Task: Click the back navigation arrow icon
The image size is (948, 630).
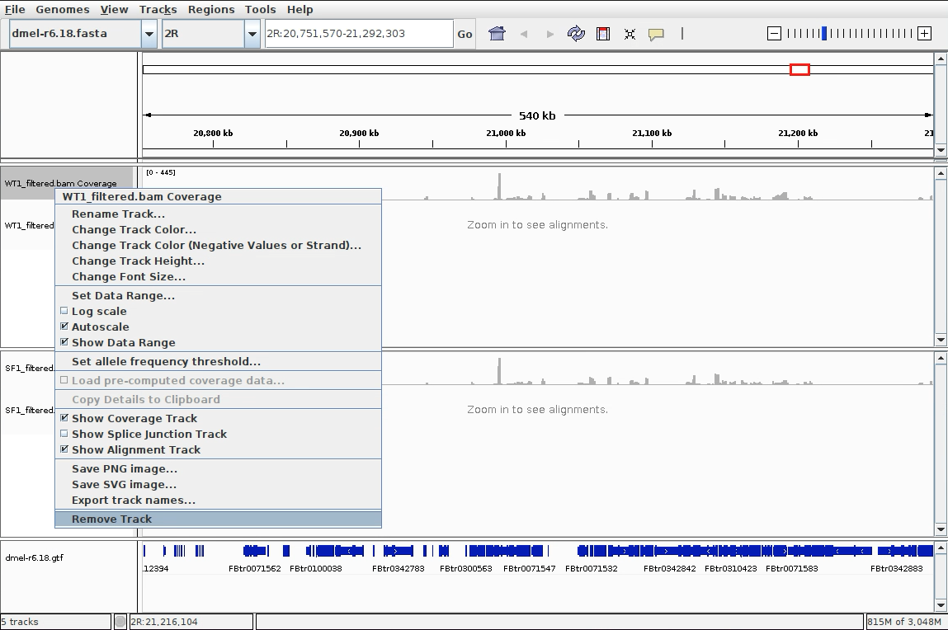Action: 523,34
